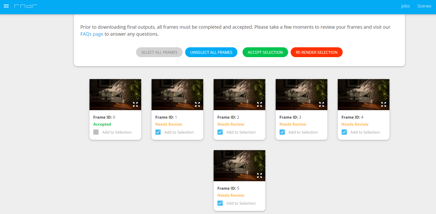Expand Frame 2 thumbnail fullscreen icon
This screenshot has width=436, height=214.
pos(259,104)
